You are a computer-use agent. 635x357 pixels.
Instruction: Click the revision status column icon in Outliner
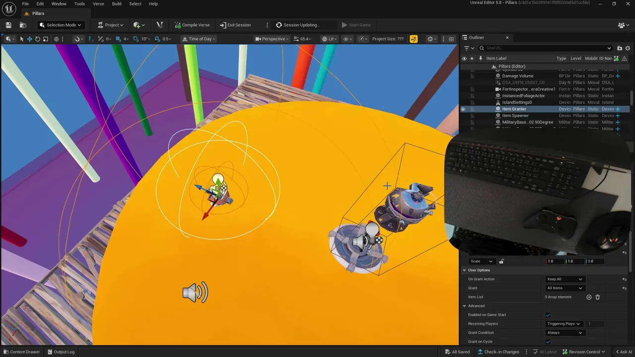click(x=616, y=58)
